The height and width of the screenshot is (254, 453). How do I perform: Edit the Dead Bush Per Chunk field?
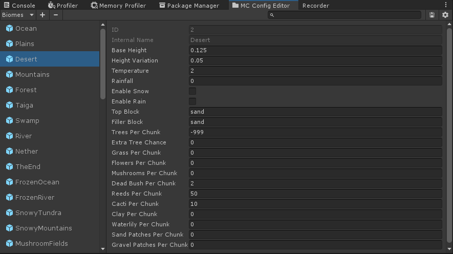pyautogui.click(x=315, y=183)
